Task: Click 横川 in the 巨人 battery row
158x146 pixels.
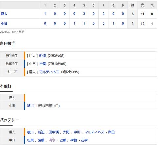Action: coord(30,132)
